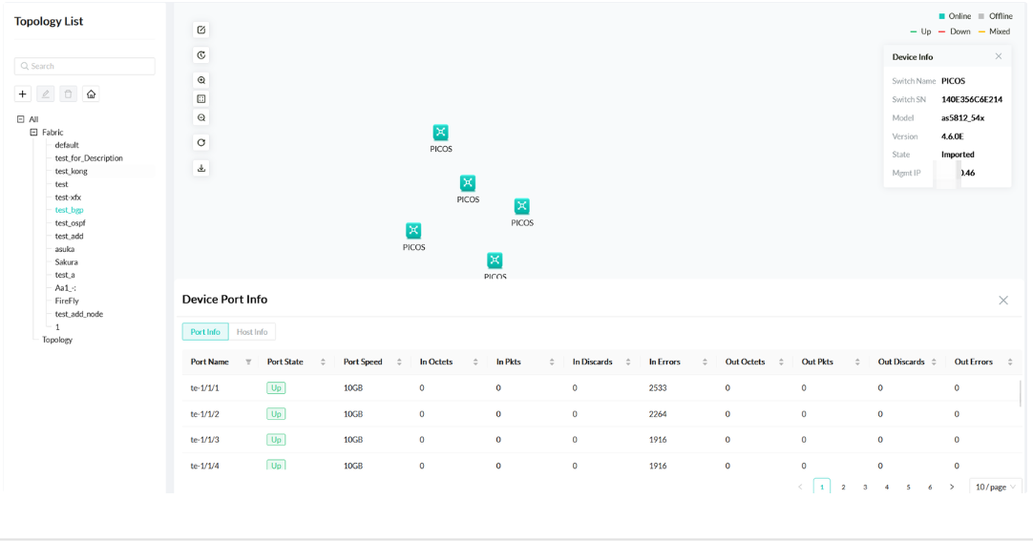Click the history clock icon on canvas toolbar

coord(201,55)
